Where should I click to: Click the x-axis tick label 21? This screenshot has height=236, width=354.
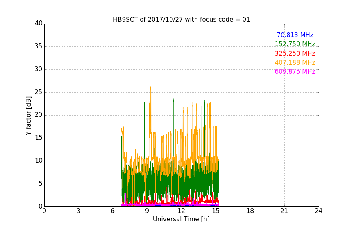click(x=284, y=211)
